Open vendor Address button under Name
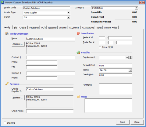This screenshot has width=146, height=127. 18,44
